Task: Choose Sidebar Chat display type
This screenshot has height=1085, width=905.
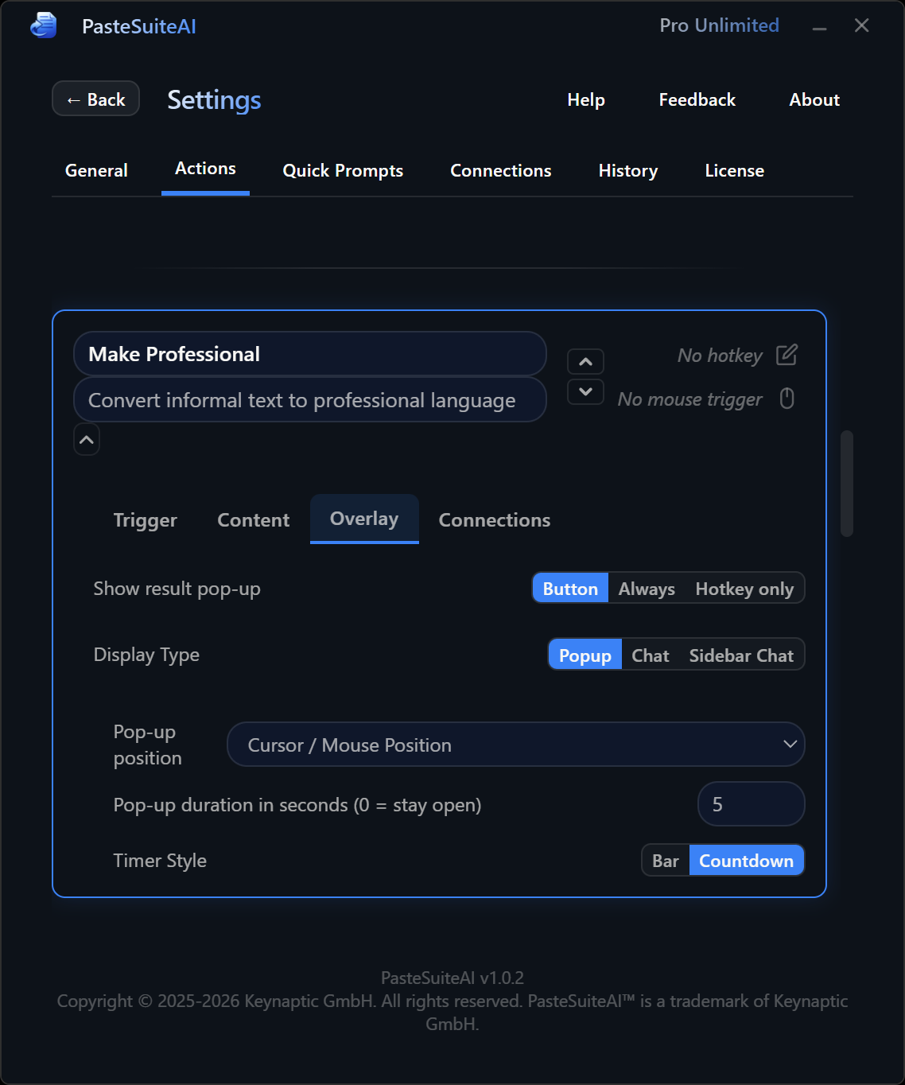Action: coord(741,655)
